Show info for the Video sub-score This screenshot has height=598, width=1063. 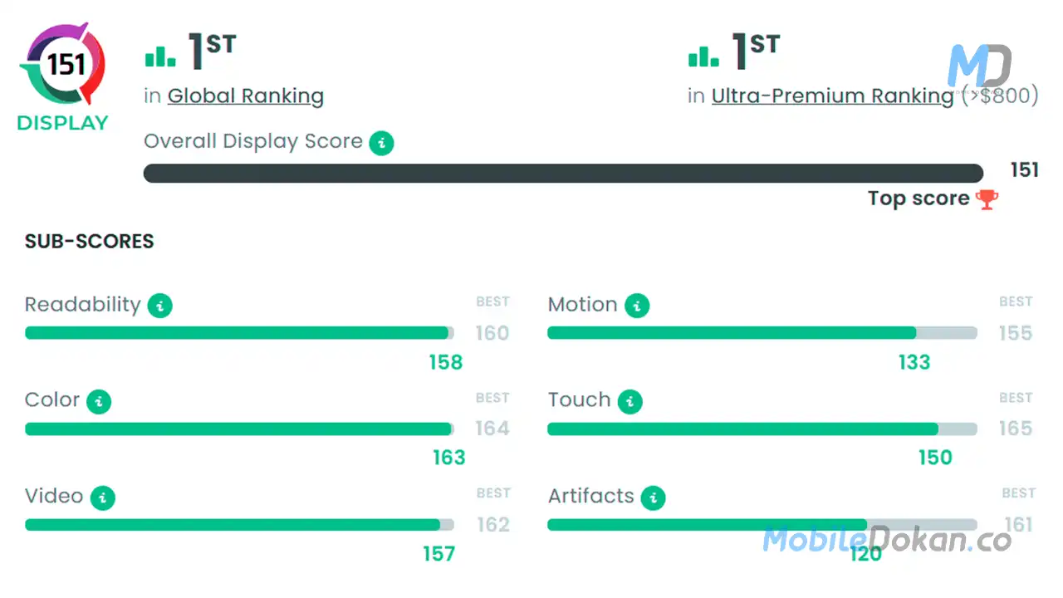pyautogui.click(x=103, y=498)
